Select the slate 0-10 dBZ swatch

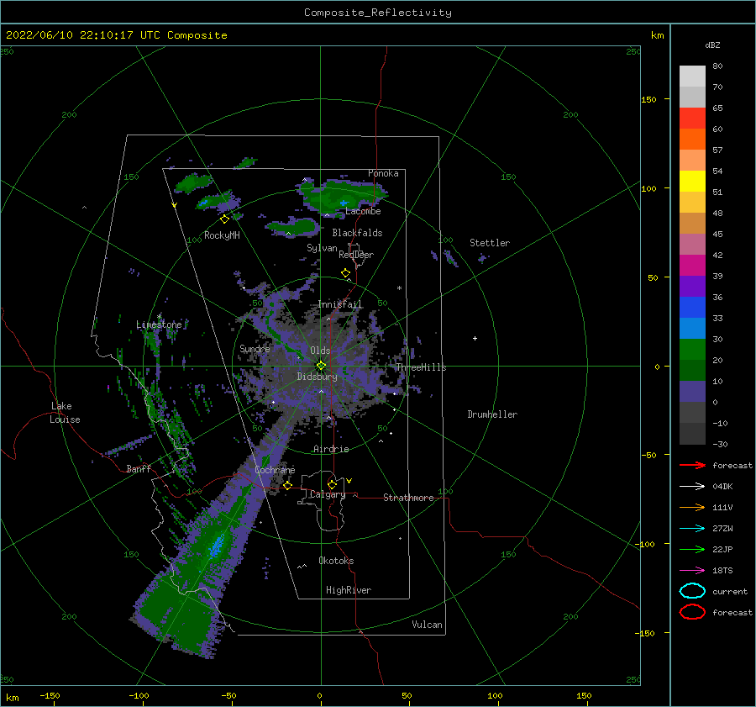click(692, 392)
